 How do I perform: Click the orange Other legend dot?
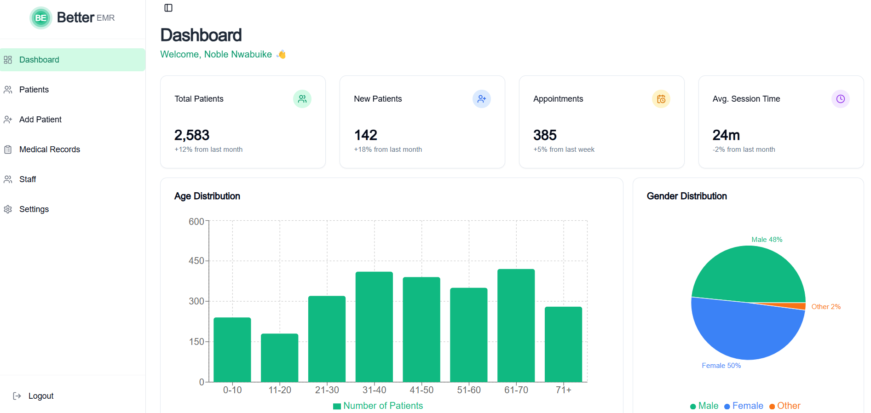pyautogui.click(x=772, y=406)
